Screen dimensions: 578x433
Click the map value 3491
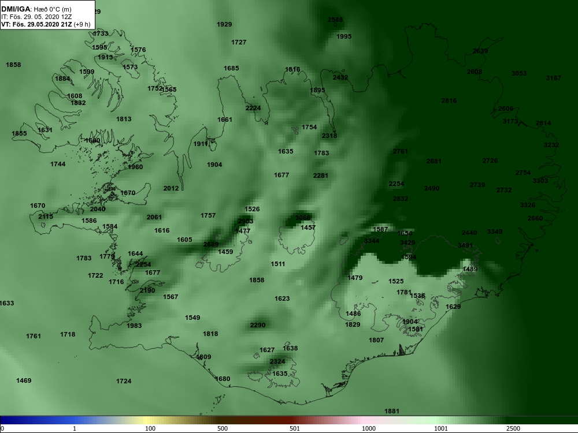coord(465,245)
